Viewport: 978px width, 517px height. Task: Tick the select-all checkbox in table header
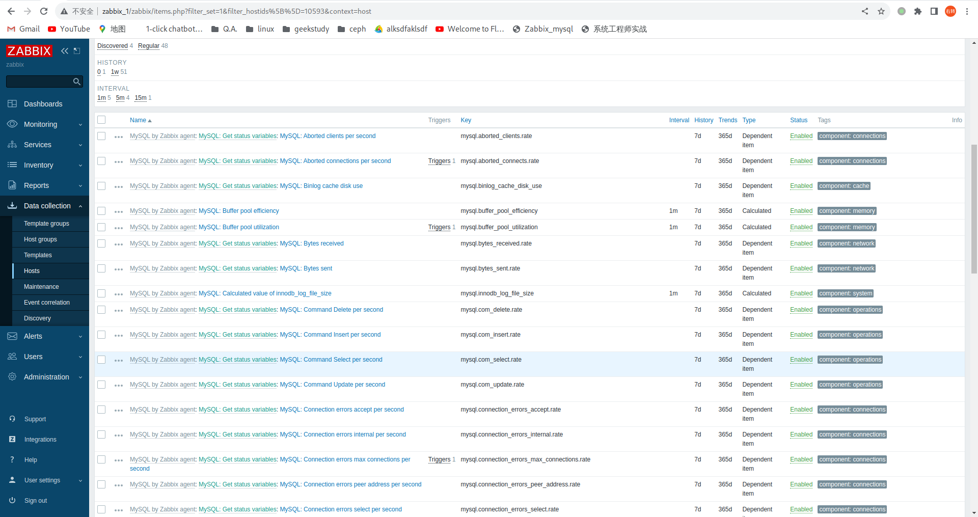(101, 120)
